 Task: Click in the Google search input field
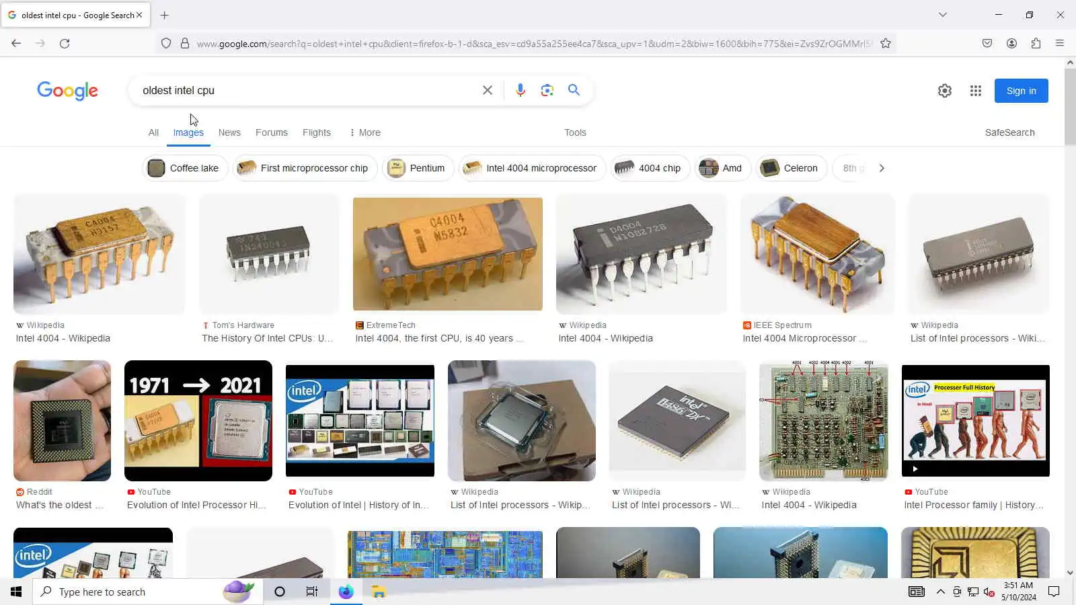pyautogui.click(x=306, y=90)
